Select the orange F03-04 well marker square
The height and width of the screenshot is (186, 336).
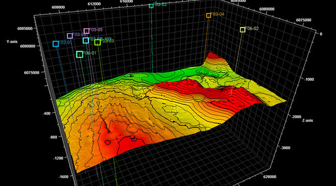(208, 15)
